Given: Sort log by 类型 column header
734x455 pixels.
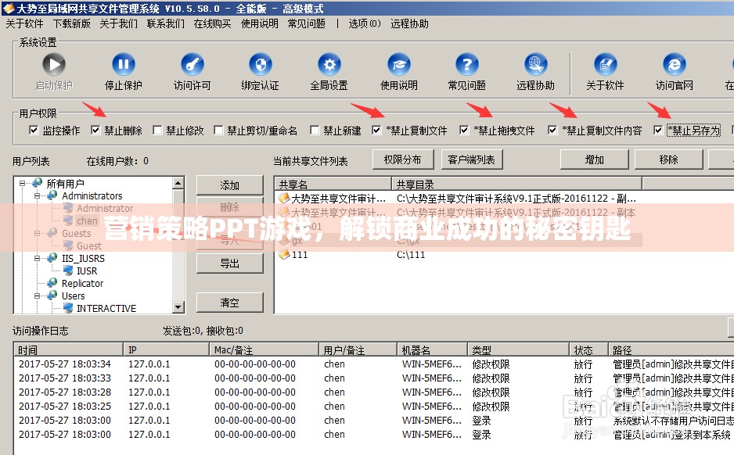Looking at the screenshot, I should pyautogui.click(x=518, y=349).
